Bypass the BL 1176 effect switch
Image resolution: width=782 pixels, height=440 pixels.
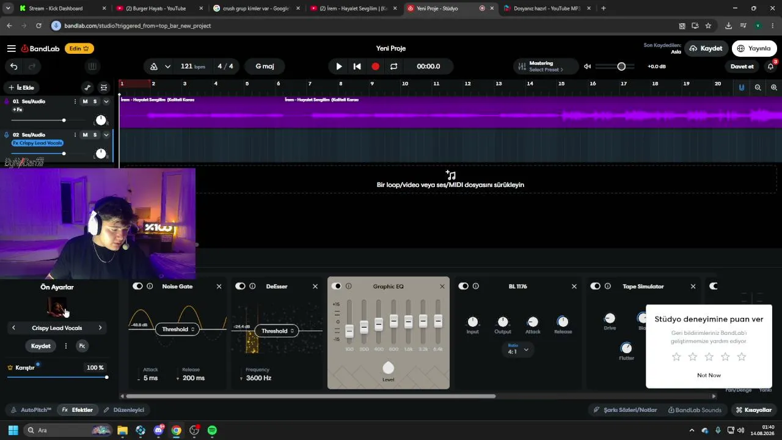click(464, 286)
